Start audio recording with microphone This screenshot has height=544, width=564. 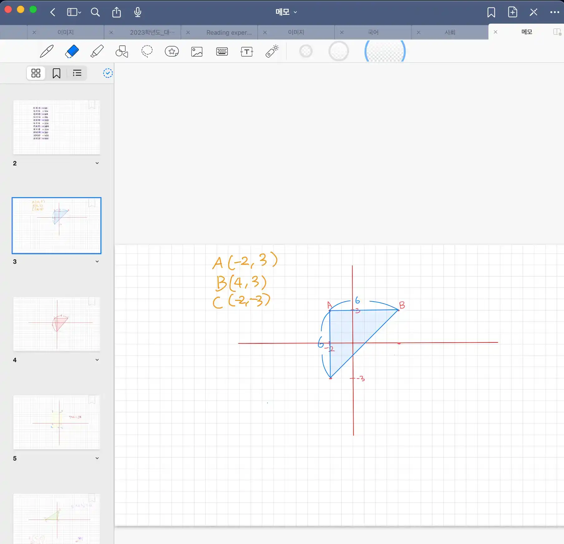coord(138,12)
